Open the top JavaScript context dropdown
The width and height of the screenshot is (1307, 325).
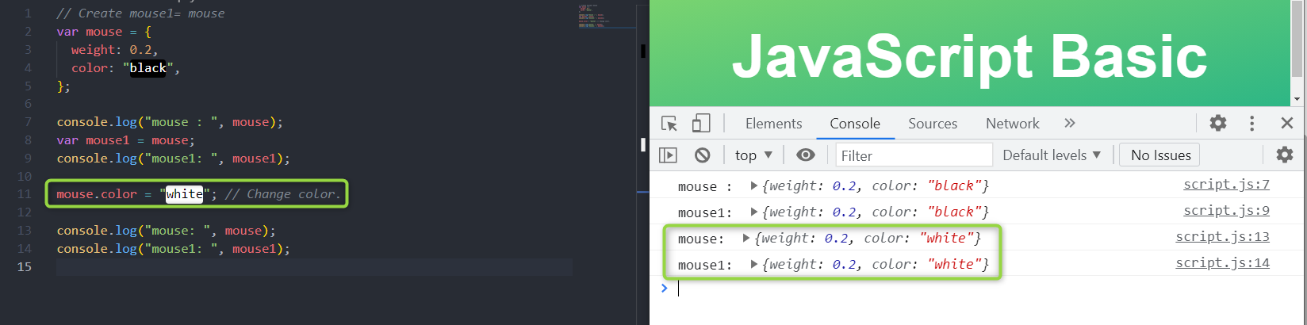click(753, 155)
